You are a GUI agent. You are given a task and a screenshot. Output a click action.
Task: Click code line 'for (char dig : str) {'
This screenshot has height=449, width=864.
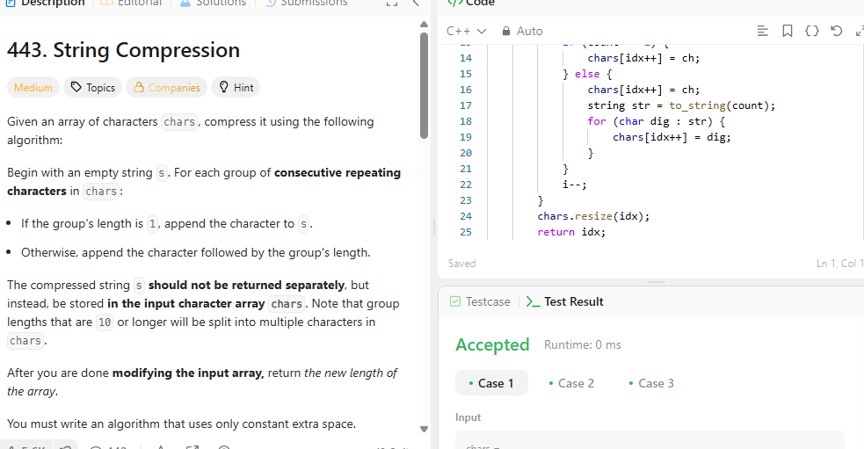[x=657, y=121]
